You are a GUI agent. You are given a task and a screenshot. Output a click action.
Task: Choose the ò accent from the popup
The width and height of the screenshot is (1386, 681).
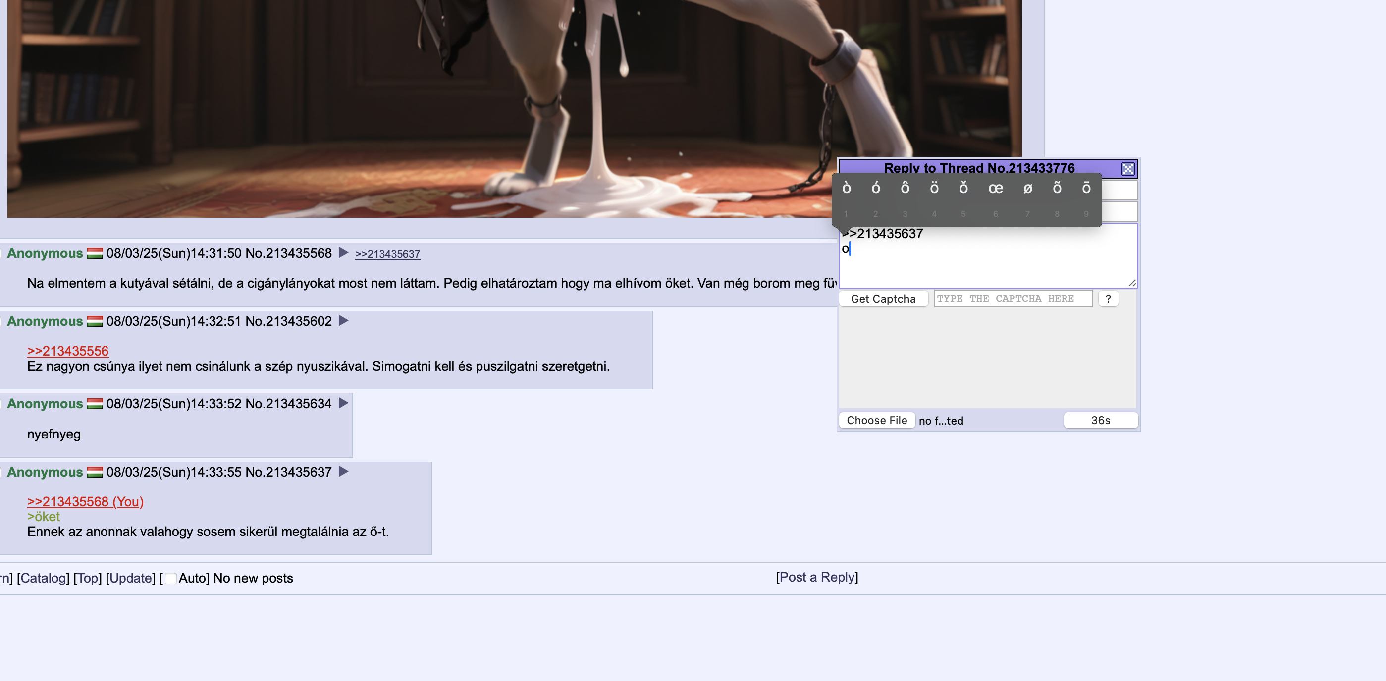coord(847,188)
